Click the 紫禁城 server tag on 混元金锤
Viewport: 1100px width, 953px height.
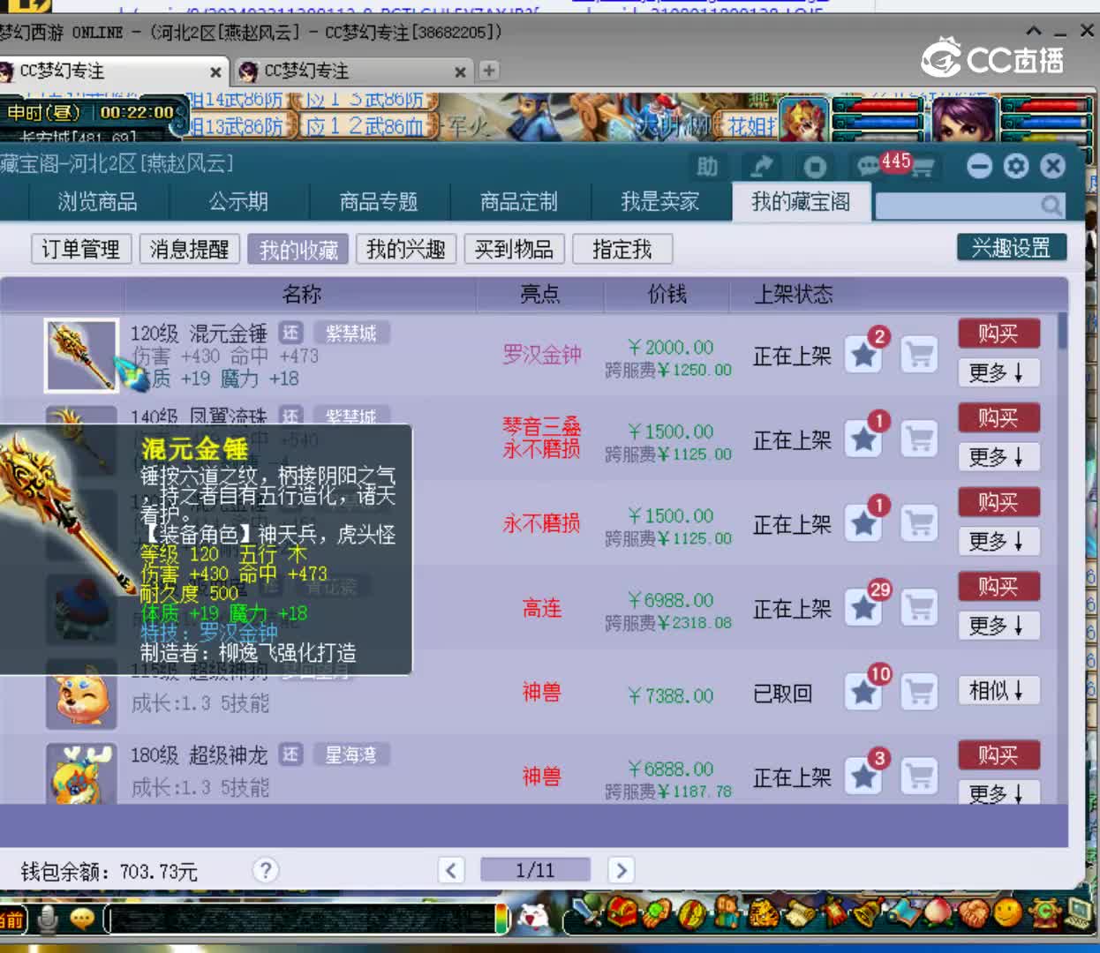click(x=351, y=333)
